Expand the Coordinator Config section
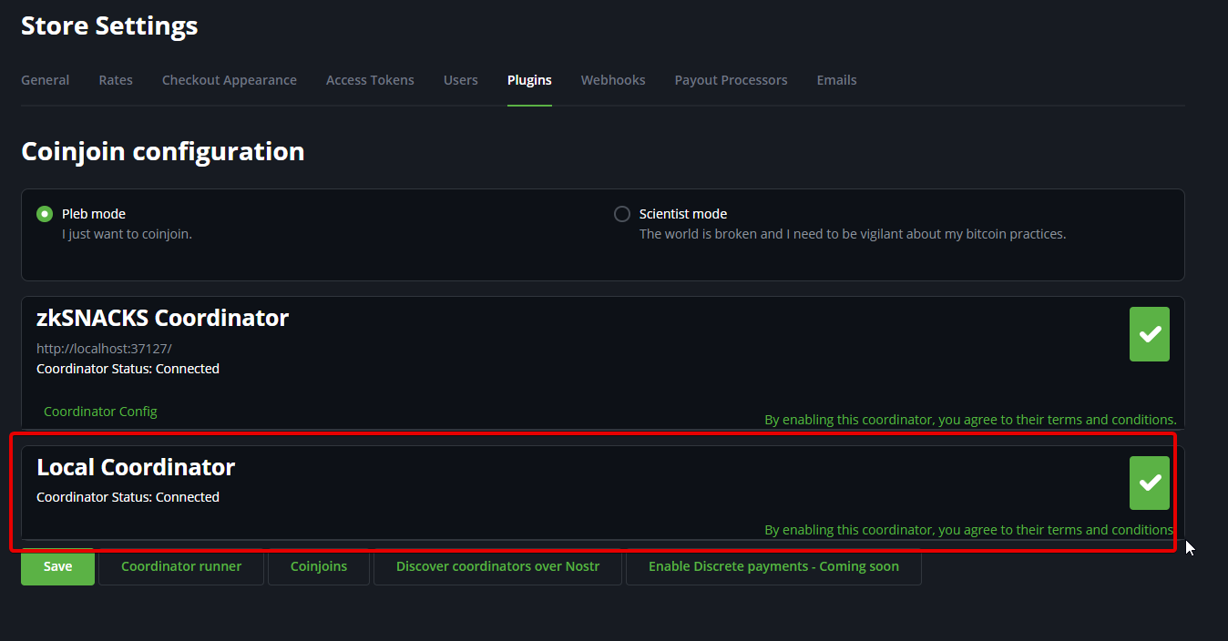Image resolution: width=1228 pixels, height=641 pixels. (x=100, y=412)
